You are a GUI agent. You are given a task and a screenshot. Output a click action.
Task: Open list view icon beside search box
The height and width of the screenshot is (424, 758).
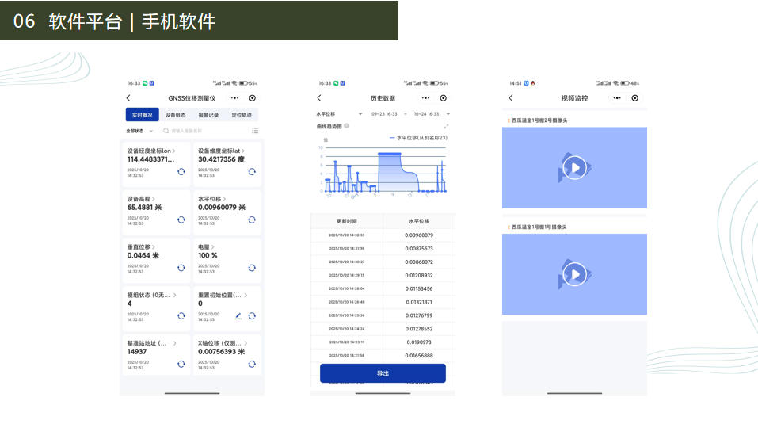(255, 131)
